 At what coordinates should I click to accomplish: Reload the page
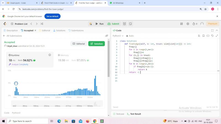14,9
